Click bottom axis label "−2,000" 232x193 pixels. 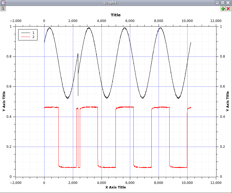pos(16,183)
